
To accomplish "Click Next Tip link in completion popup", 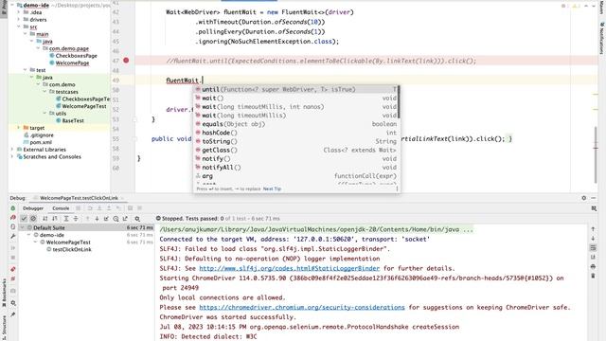I will point(272,189).
